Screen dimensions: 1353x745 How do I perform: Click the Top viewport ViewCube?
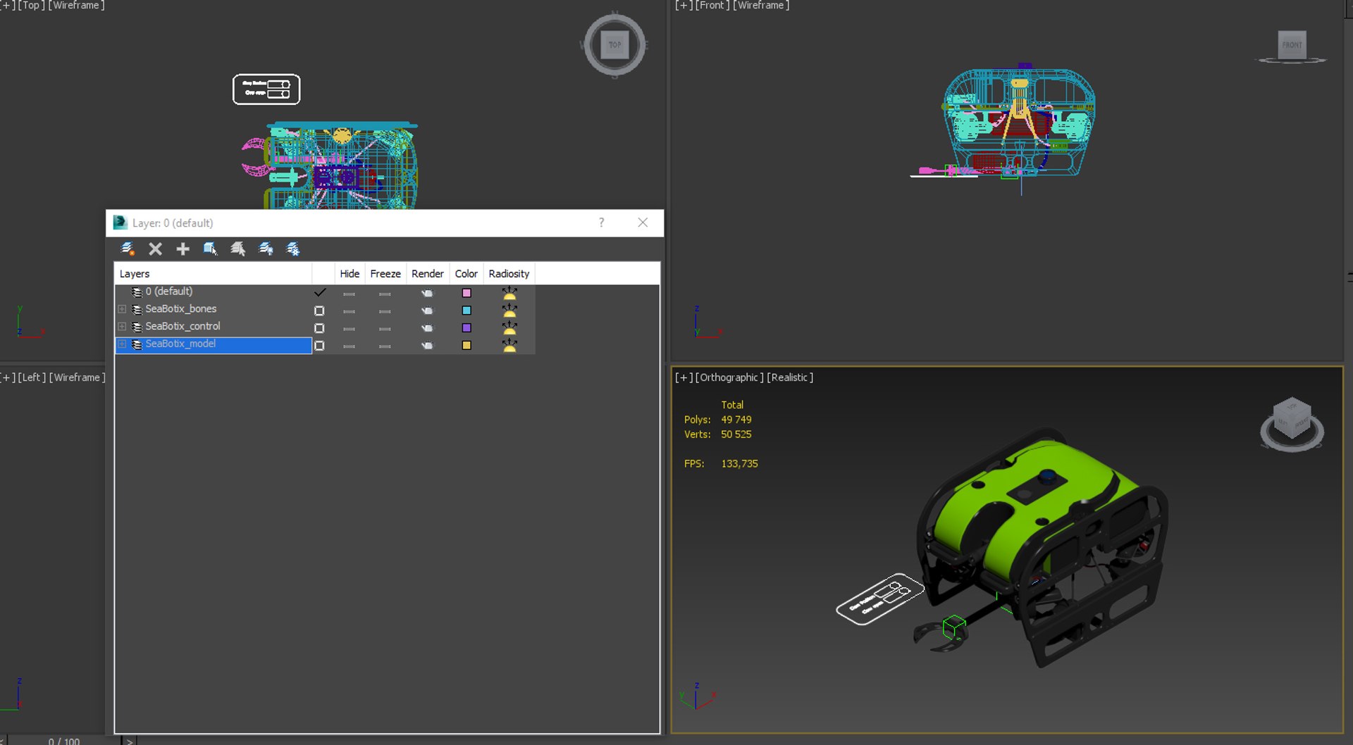614,45
